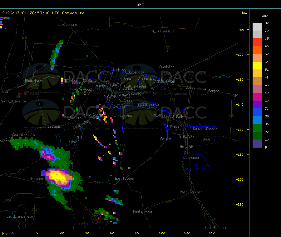The height and width of the screenshot is (237, 281).
Task: Click the Morados map label
Action: [x=37, y=179]
